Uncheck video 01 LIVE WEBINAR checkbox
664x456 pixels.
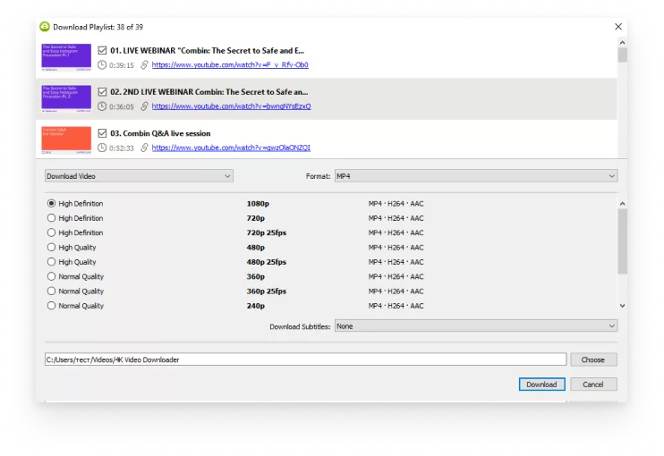click(102, 50)
